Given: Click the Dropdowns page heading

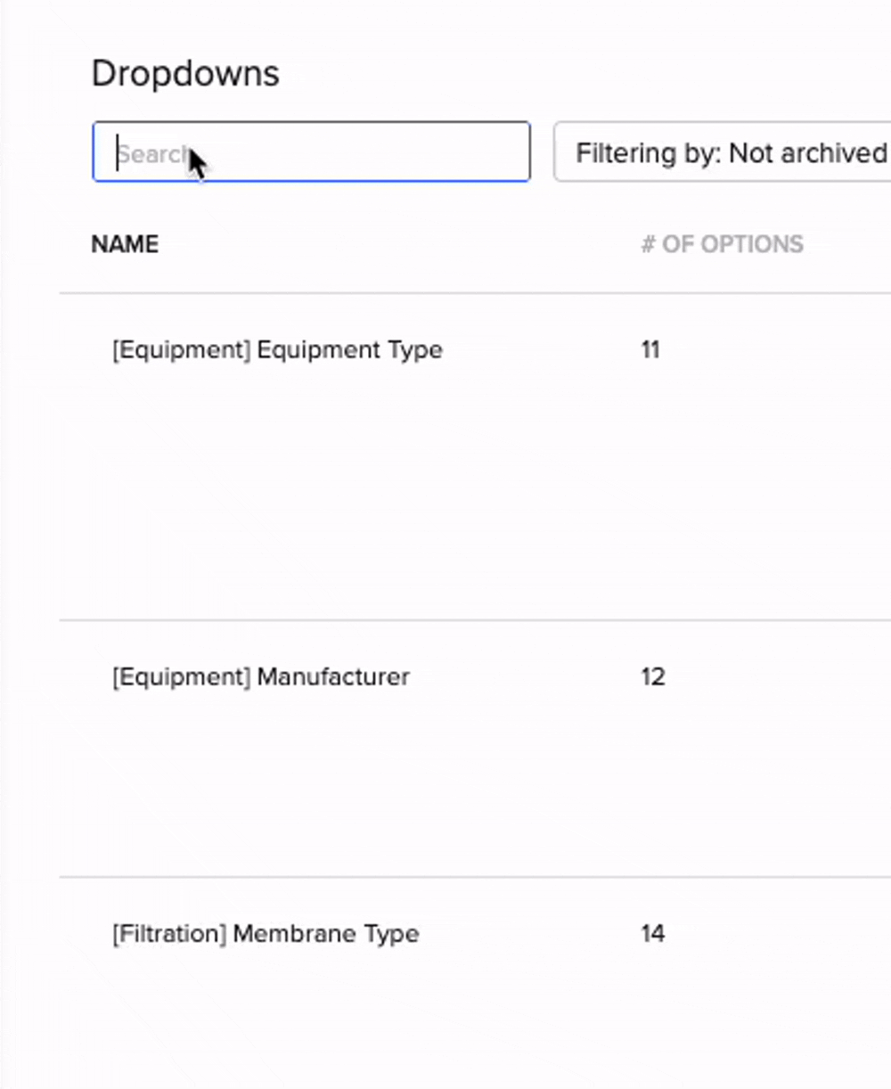Looking at the screenshot, I should 185,74.
